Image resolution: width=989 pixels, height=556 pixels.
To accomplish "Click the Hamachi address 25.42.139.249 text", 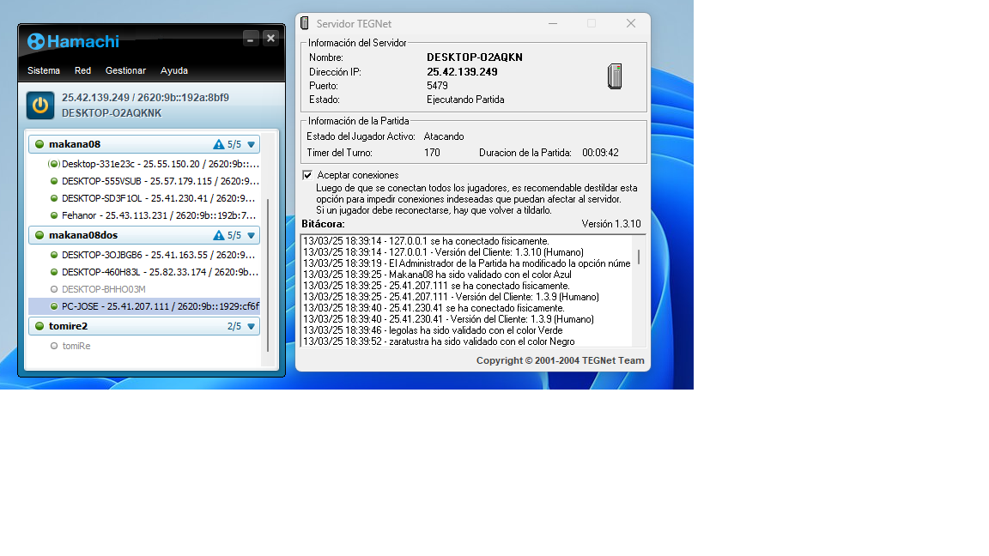I will (95, 98).
